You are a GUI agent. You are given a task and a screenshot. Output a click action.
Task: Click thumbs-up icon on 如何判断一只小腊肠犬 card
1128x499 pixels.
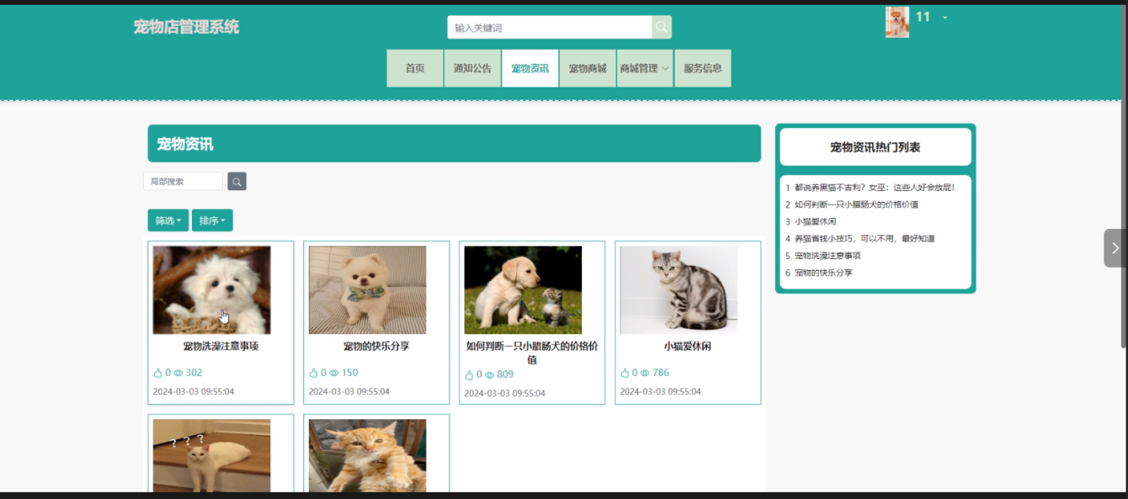tap(468, 375)
